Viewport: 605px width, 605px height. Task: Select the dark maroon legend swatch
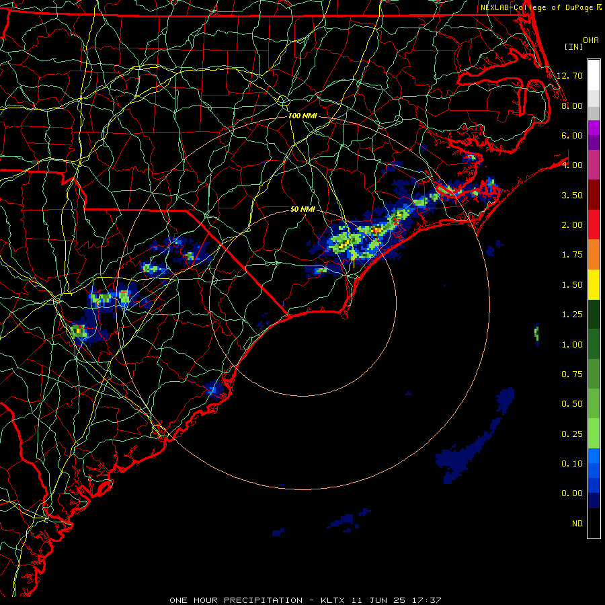tap(594, 195)
